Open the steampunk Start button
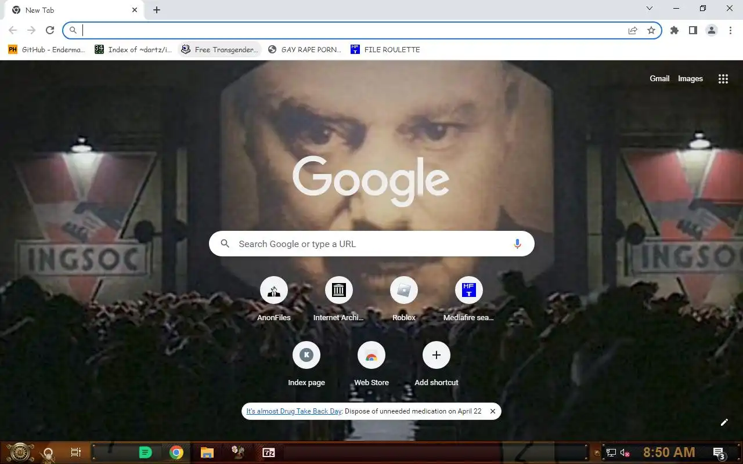The image size is (743, 464). (20, 452)
